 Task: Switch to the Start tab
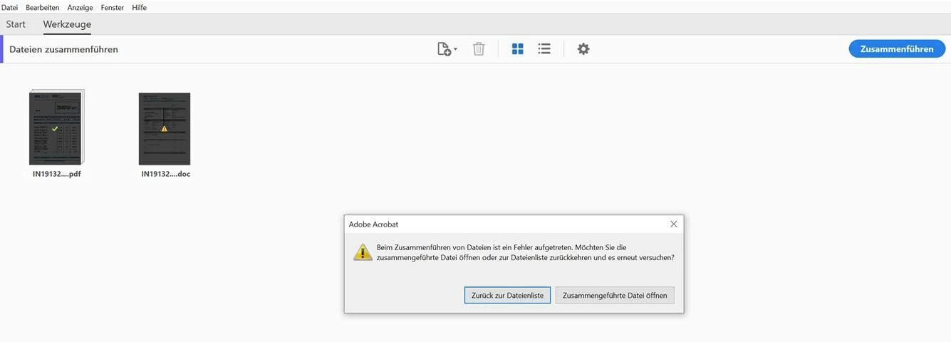pyautogui.click(x=16, y=24)
